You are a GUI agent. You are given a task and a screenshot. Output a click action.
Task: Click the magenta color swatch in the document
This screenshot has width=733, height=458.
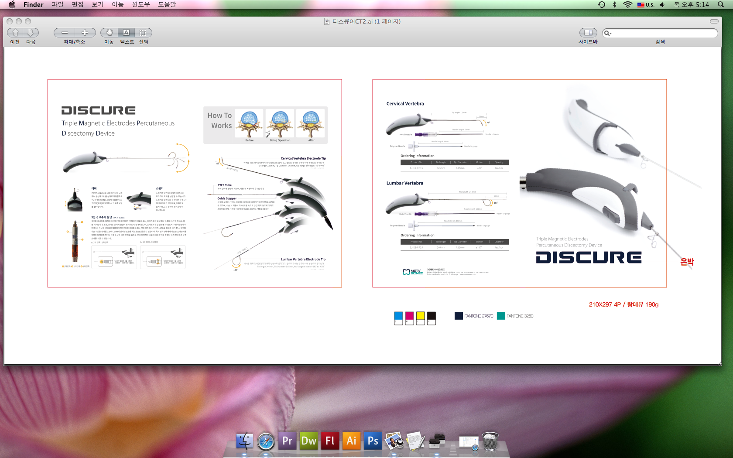click(x=409, y=317)
